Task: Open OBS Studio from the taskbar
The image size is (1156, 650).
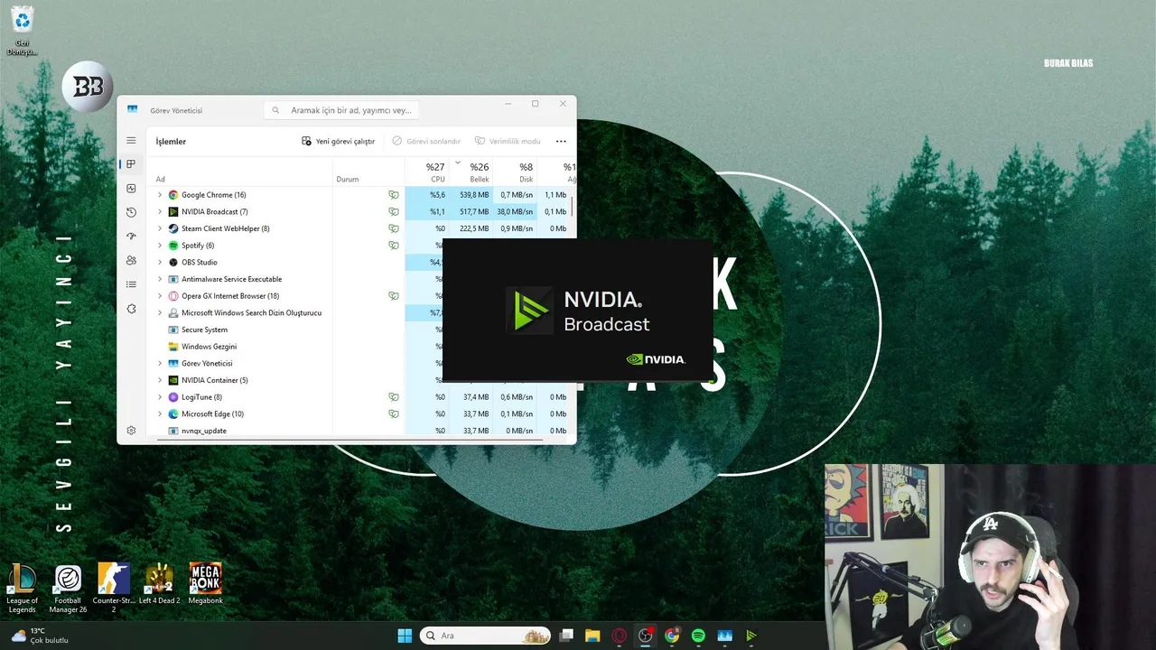Action: [x=645, y=636]
